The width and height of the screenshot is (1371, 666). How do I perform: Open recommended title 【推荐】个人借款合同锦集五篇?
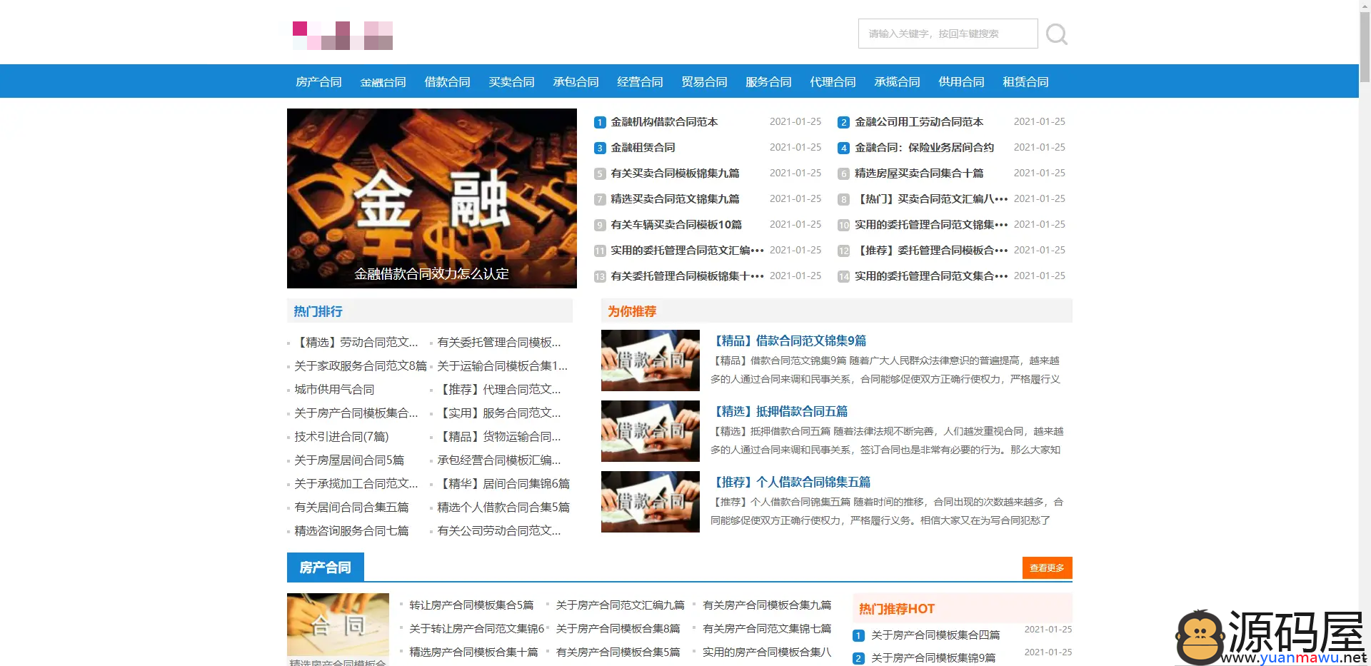[x=790, y=483]
